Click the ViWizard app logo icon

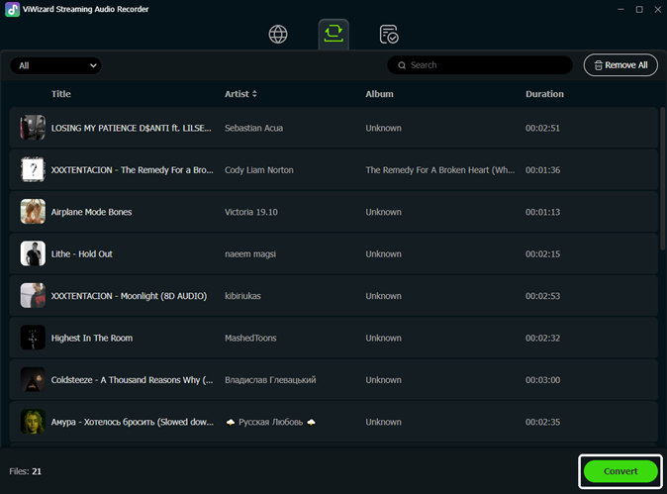click(x=12, y=10)
